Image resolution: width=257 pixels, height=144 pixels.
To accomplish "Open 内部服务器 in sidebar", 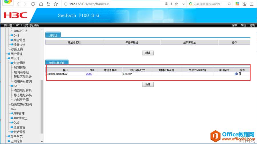I will tap(21, 99).
